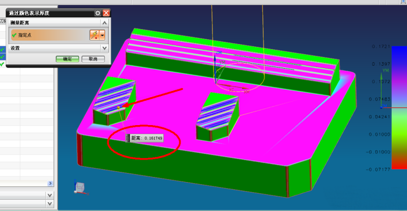The height and width of the screenshot is (211, 407).
Task: Click the 取消 button
Action: (x=93, y=59)
